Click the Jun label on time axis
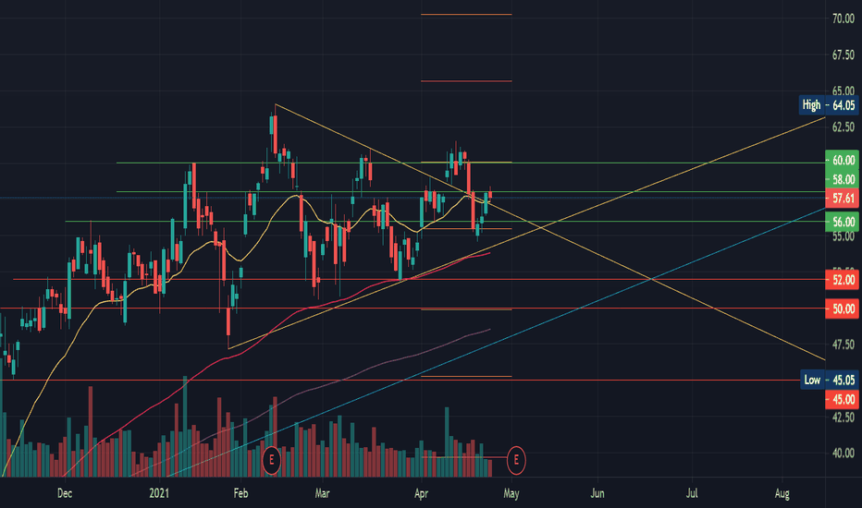 point(597,493)
